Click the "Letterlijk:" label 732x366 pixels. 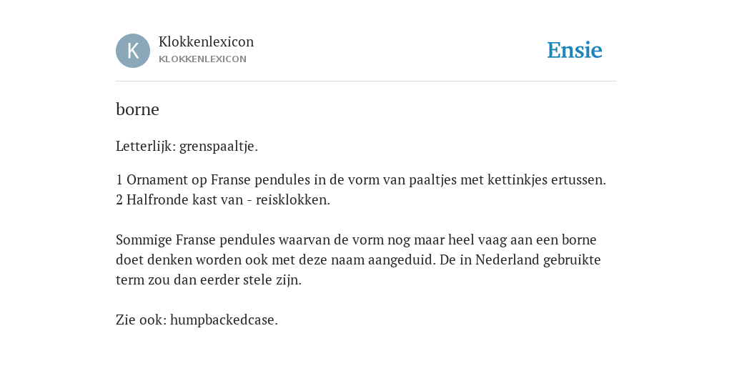[x=146, y=147]
